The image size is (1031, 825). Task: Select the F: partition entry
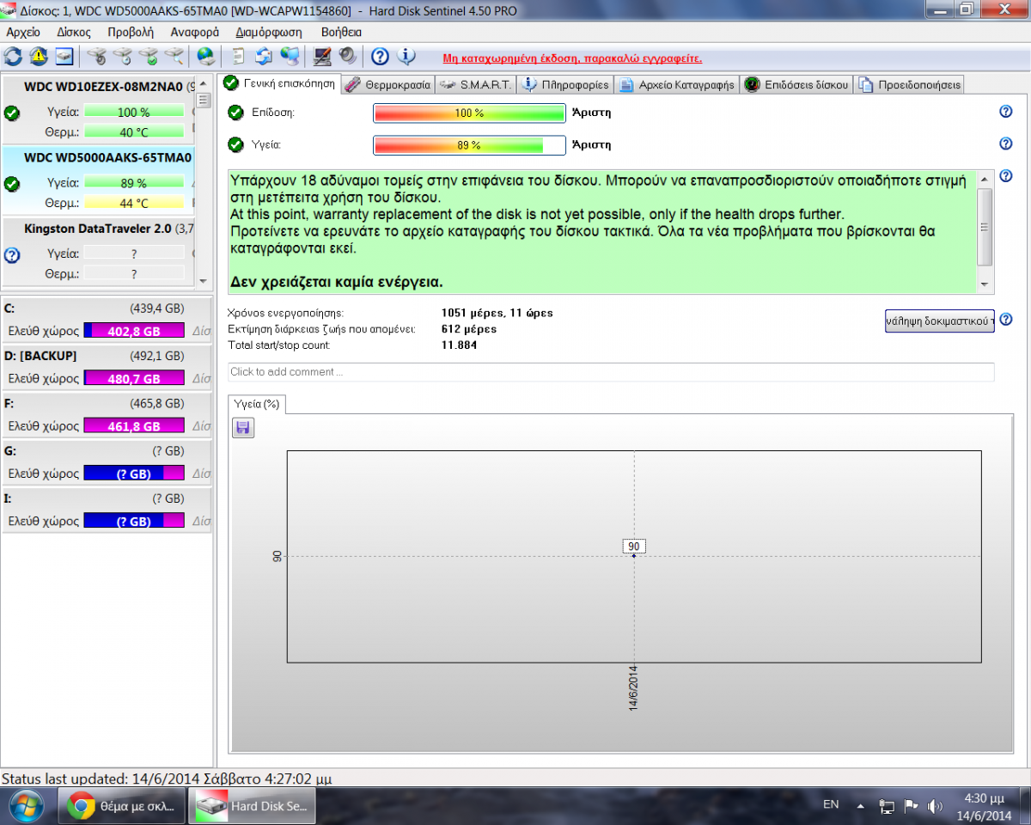107,414
